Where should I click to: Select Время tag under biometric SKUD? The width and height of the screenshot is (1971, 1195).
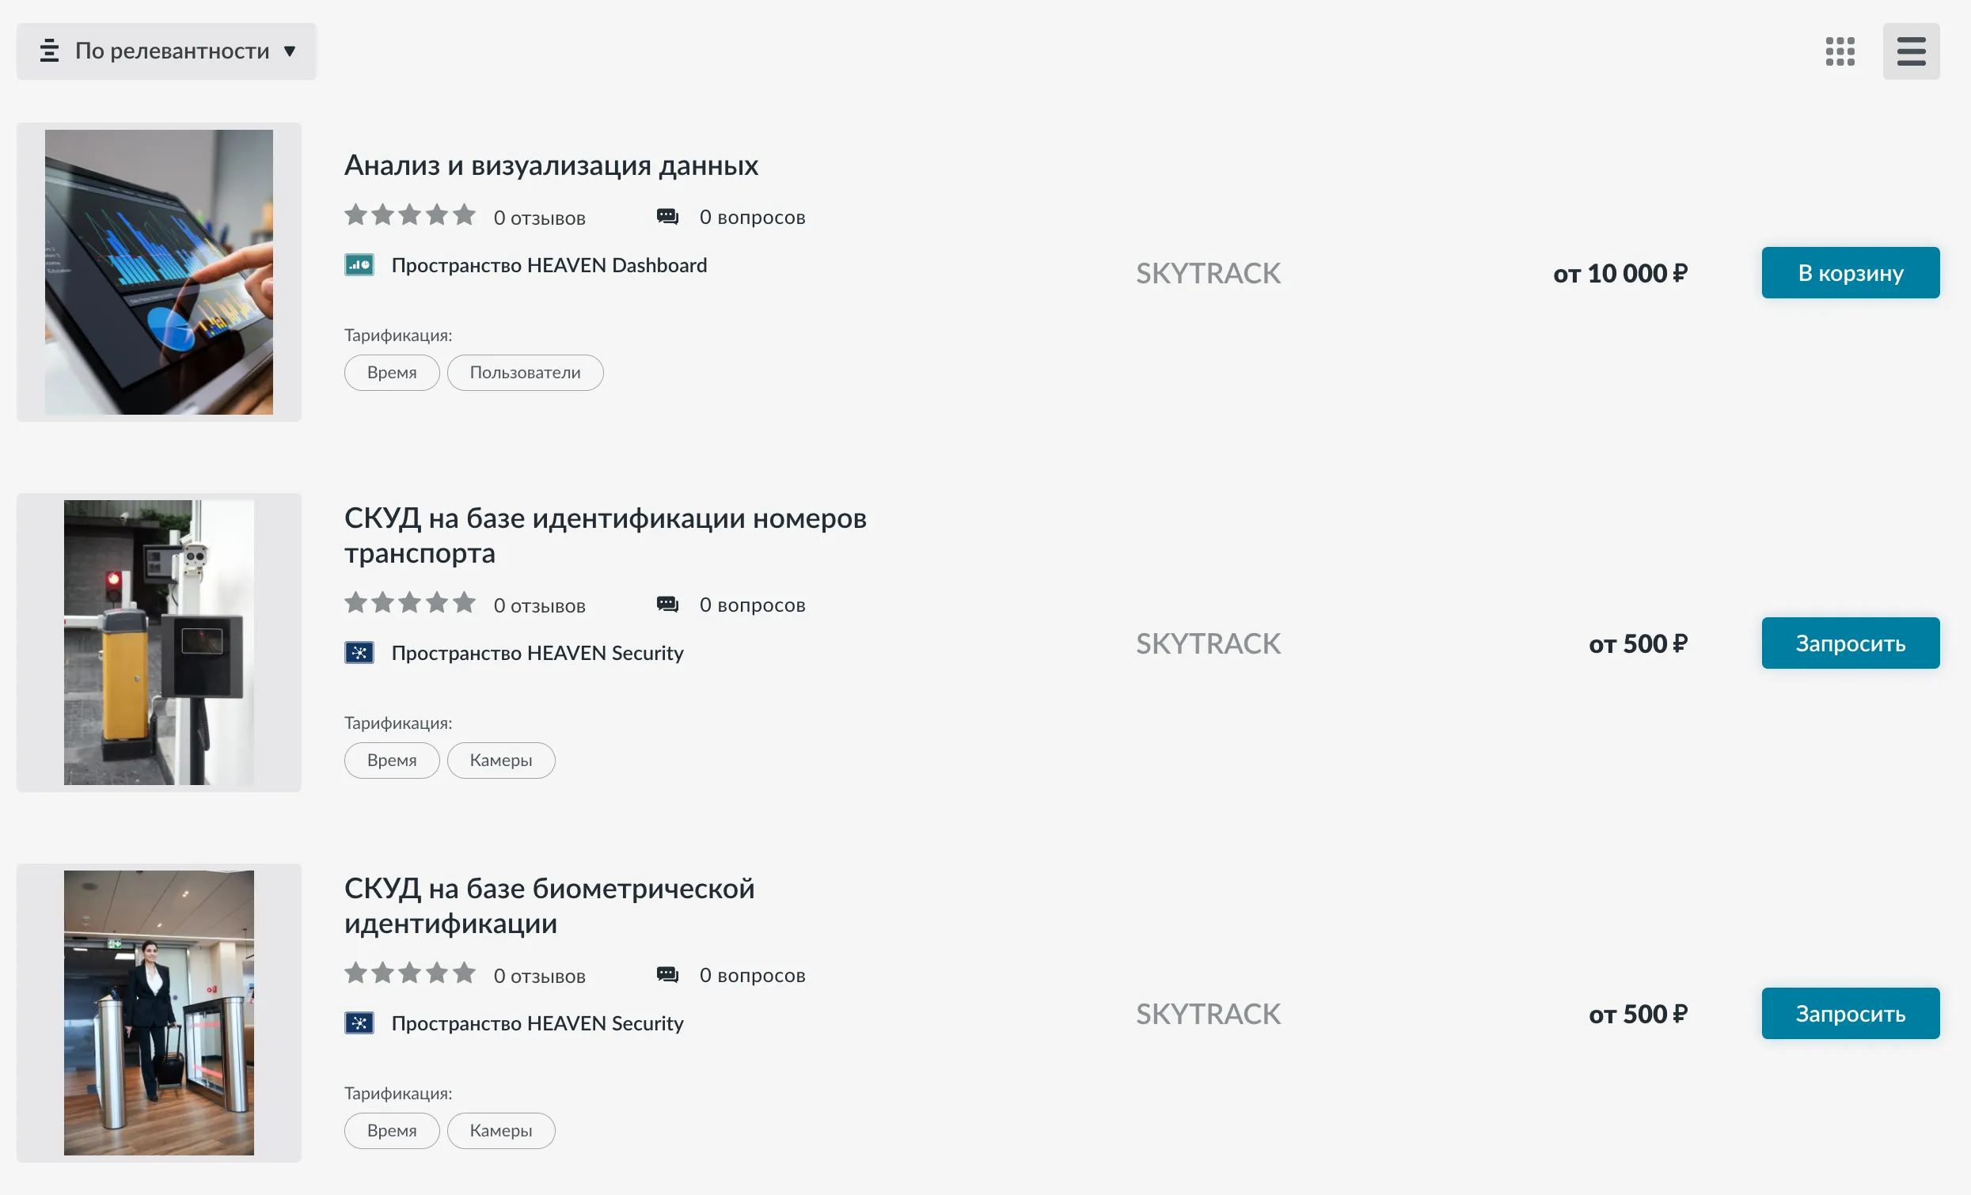click(x=391, y=1131)
